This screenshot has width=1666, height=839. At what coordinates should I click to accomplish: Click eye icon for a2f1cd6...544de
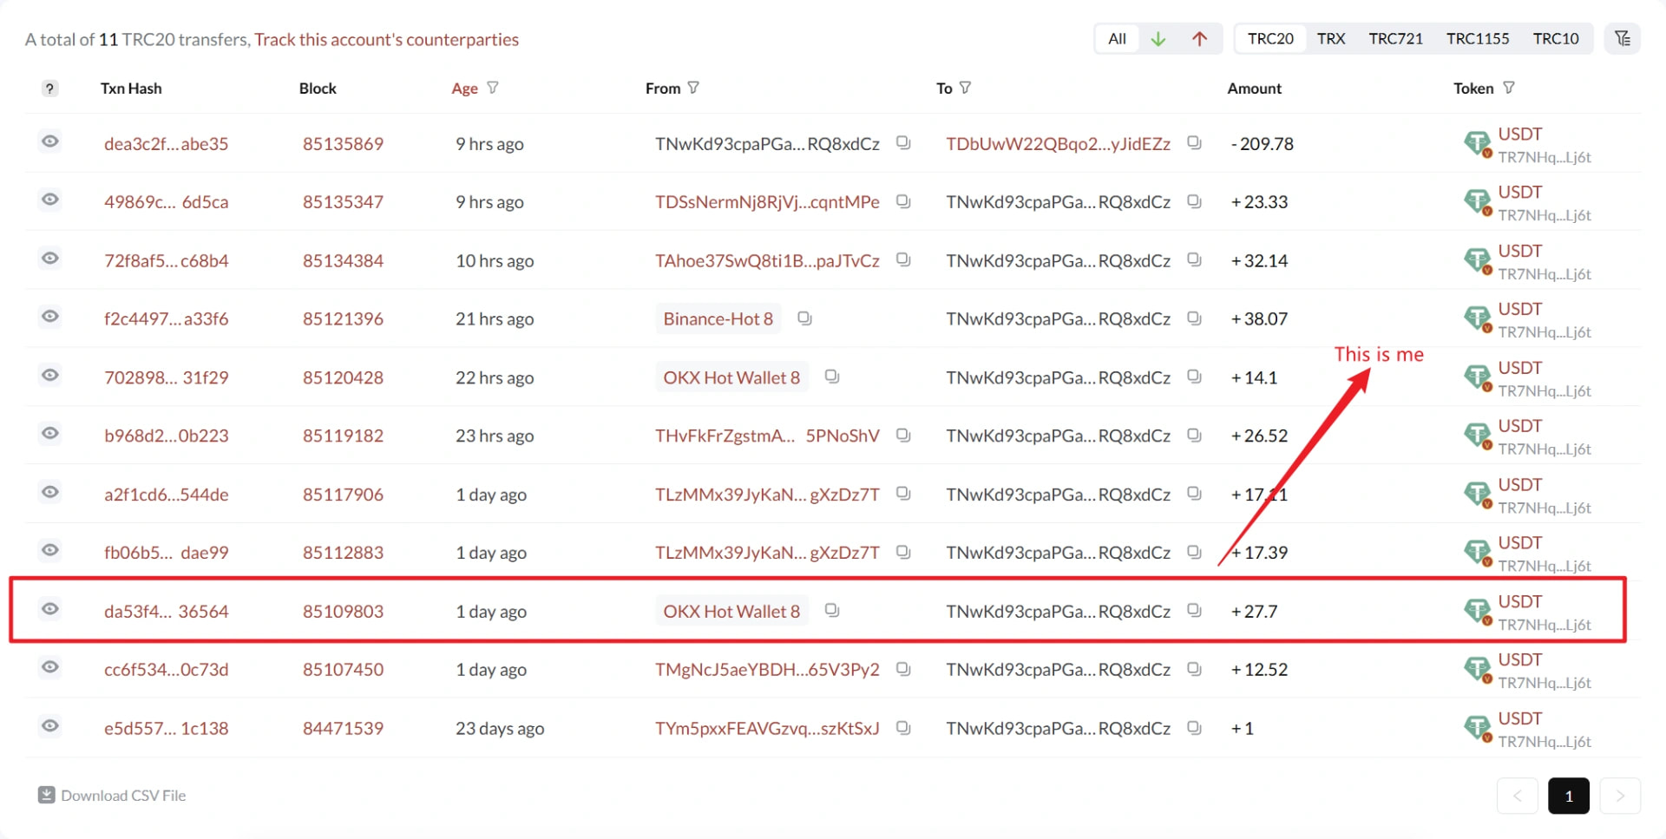pos(50,492)
